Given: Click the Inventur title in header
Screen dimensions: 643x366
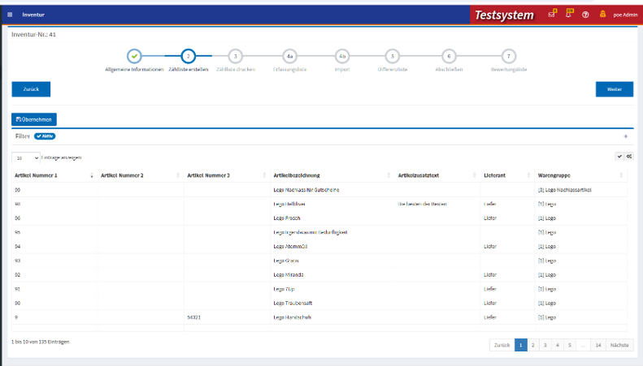Looking at the screenshot, I should (33, 15).
